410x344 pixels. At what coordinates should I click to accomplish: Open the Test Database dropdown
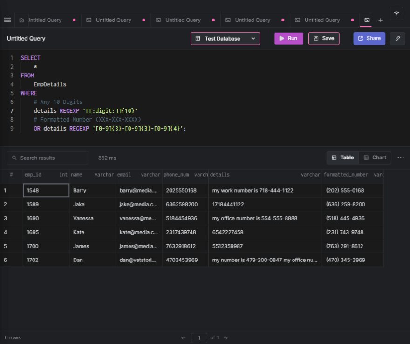225,38
